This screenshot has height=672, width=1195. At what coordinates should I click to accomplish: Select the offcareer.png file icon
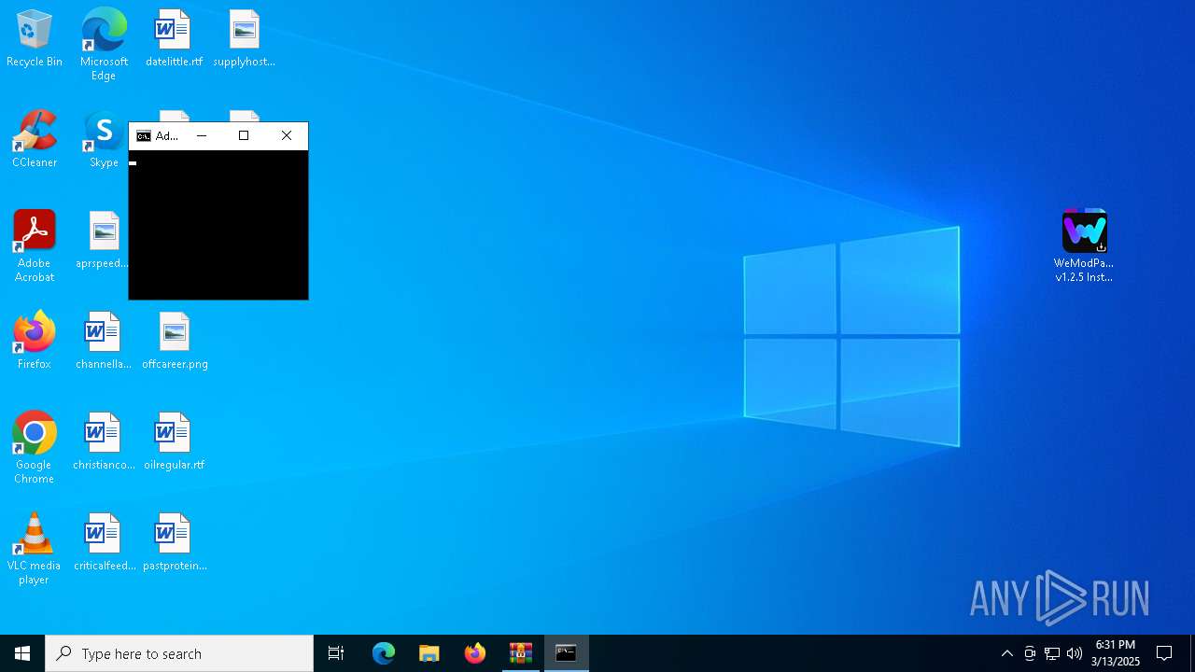tap(175, 342)
